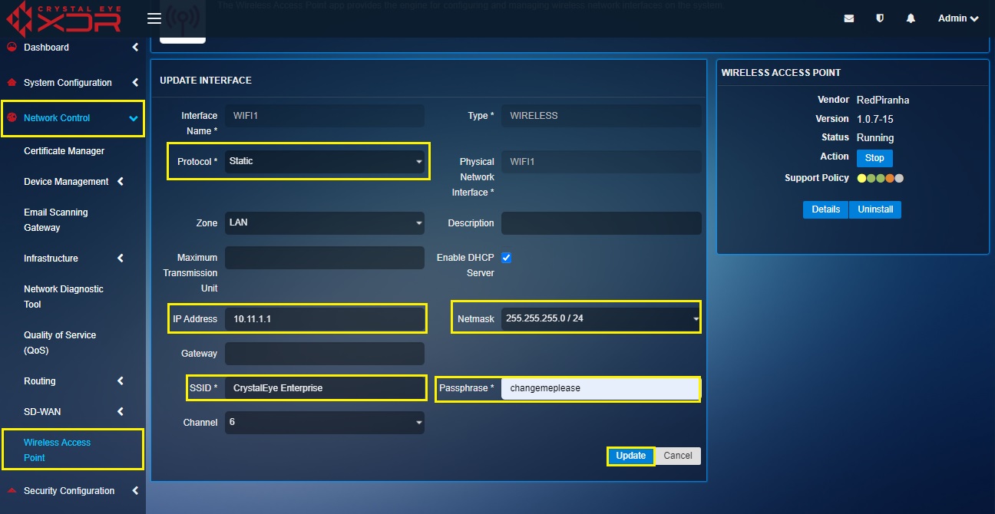
Task: Click the SSID input field
Action: pyautogui.click(x=325, y=388)
